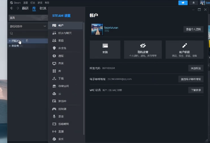Open the bell notifications icon

pos(194,3)
